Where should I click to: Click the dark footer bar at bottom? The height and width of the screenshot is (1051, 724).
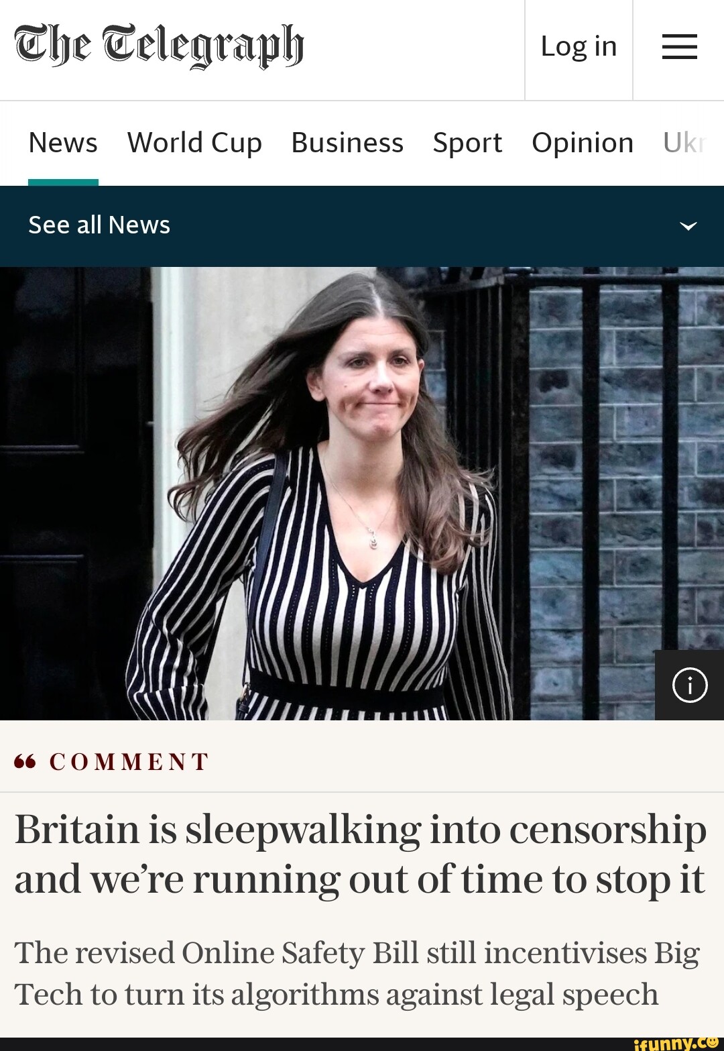[315, 1044]
